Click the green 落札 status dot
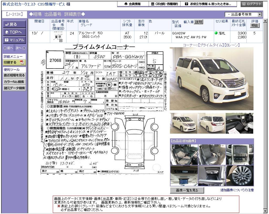This screenshot has width=269, height=214. click(x=216, y=33)
